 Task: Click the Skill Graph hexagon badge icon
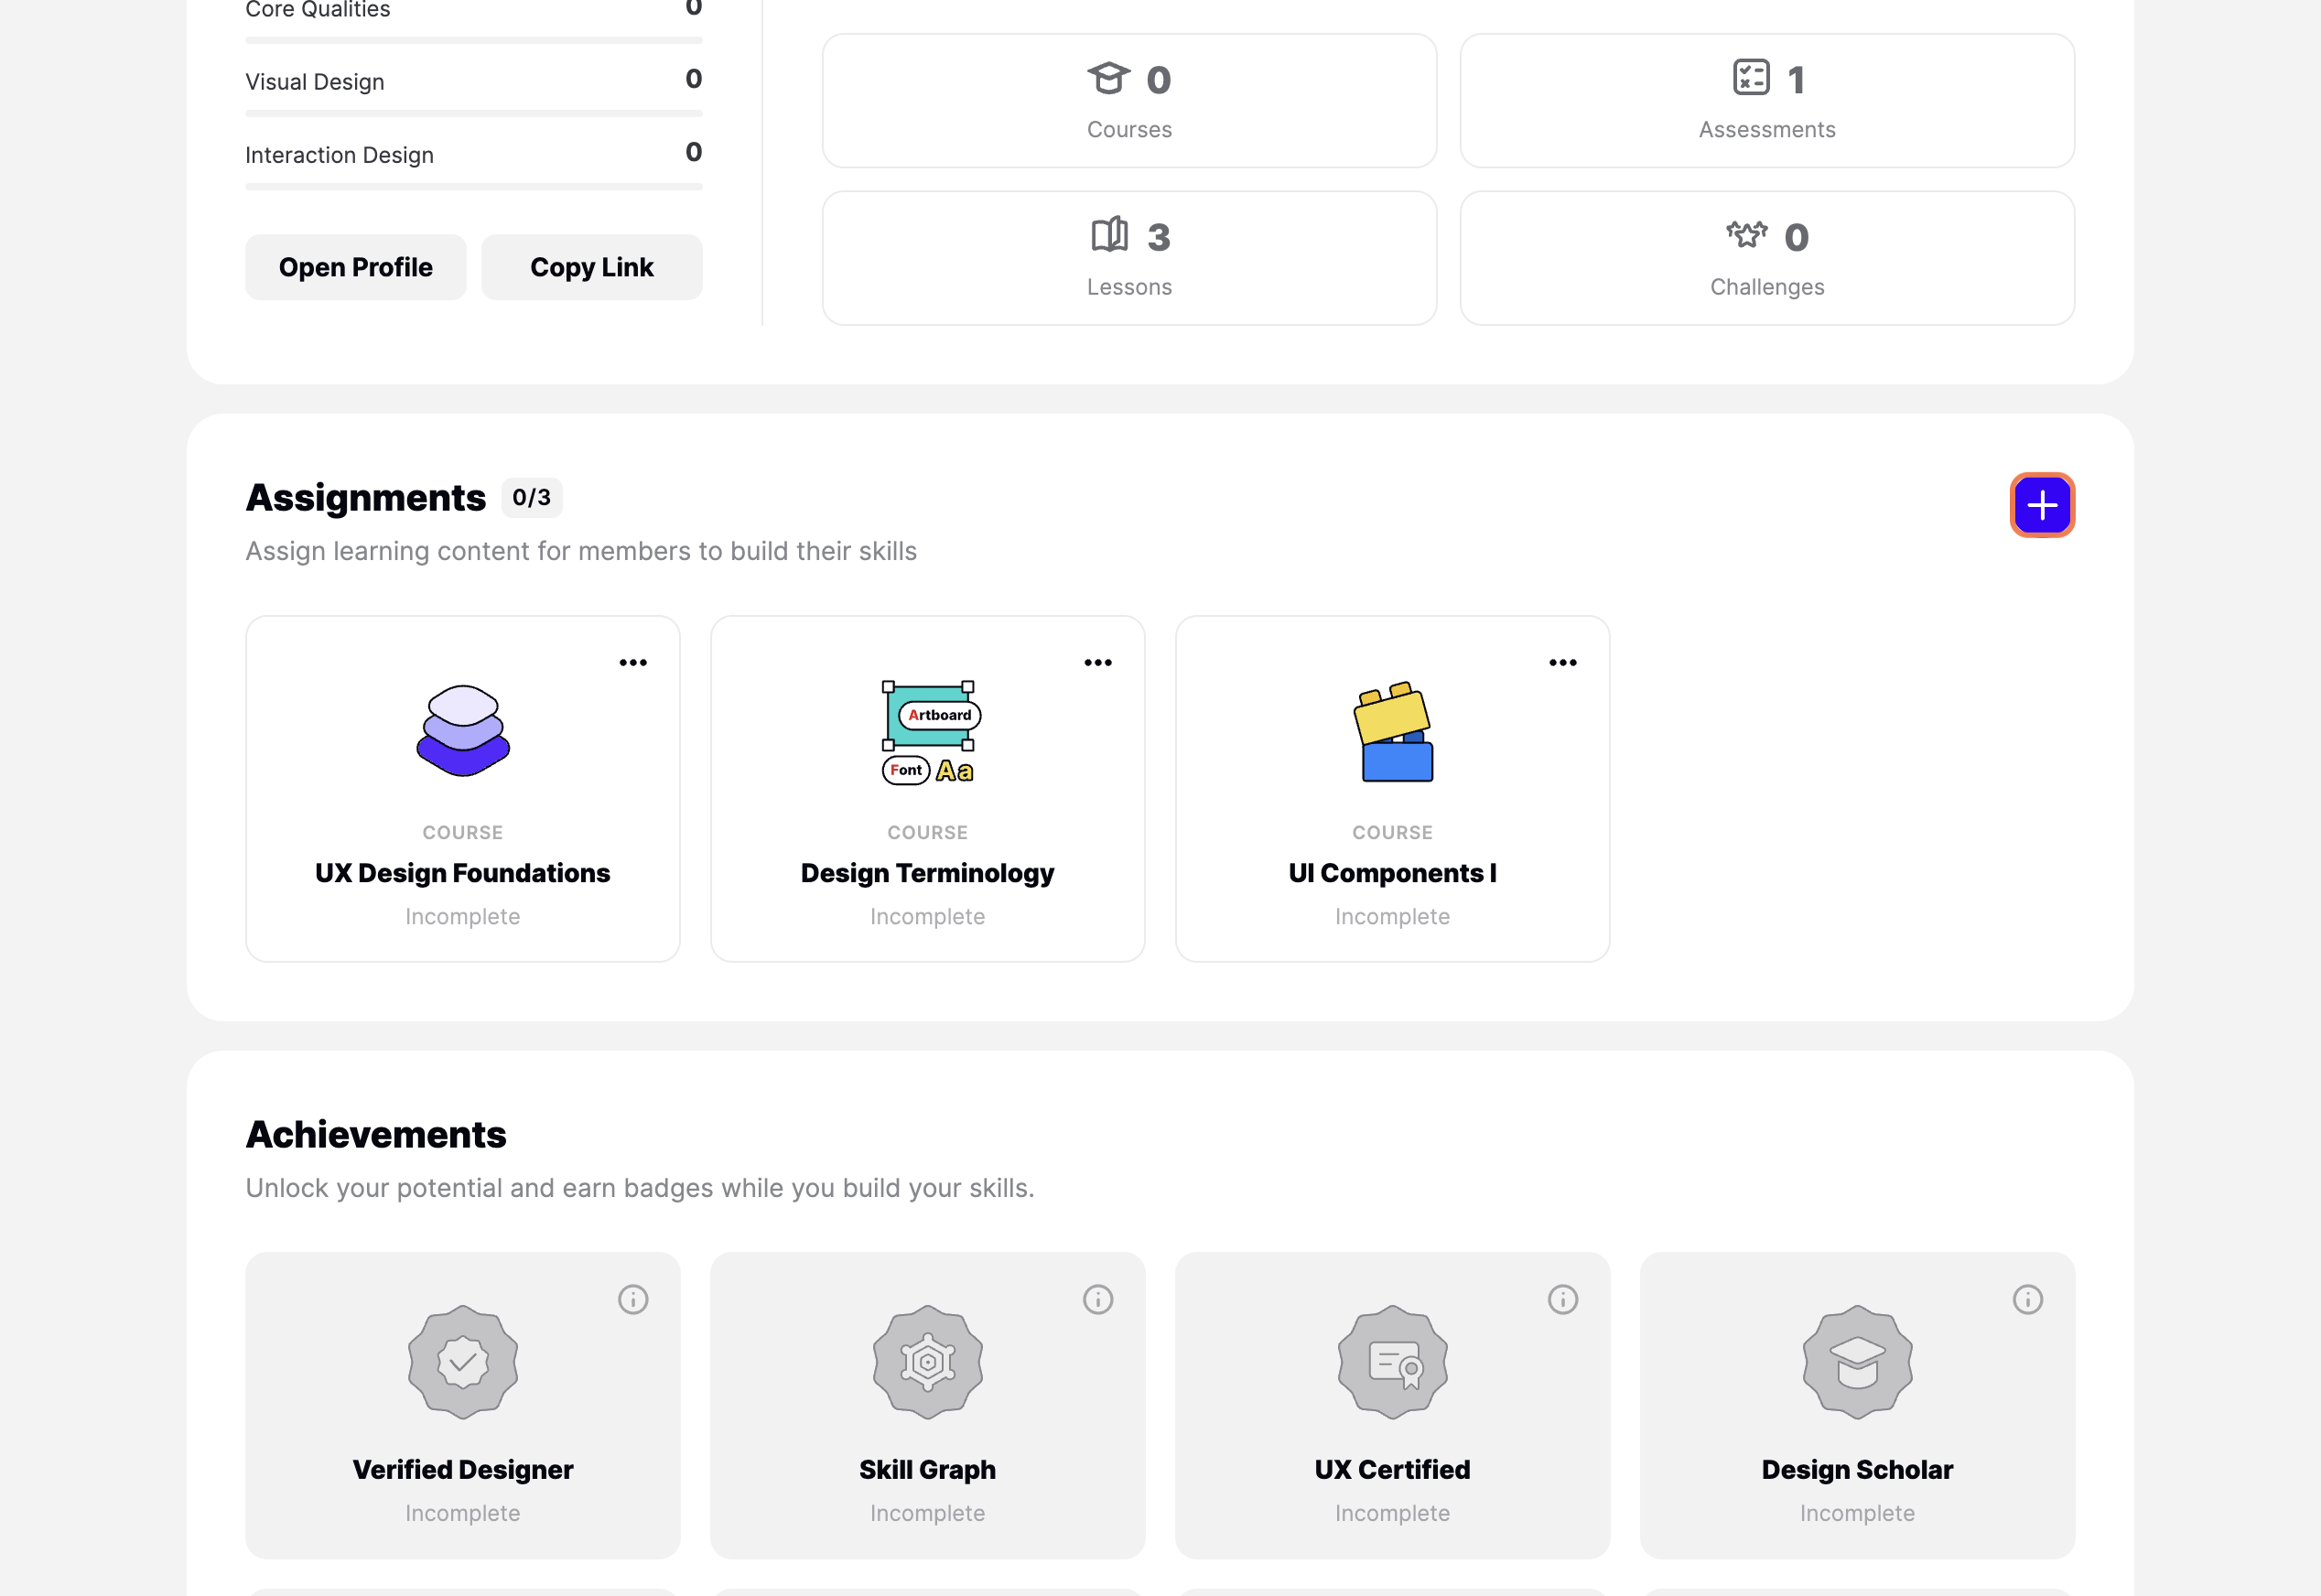[x=928, y=1362]
